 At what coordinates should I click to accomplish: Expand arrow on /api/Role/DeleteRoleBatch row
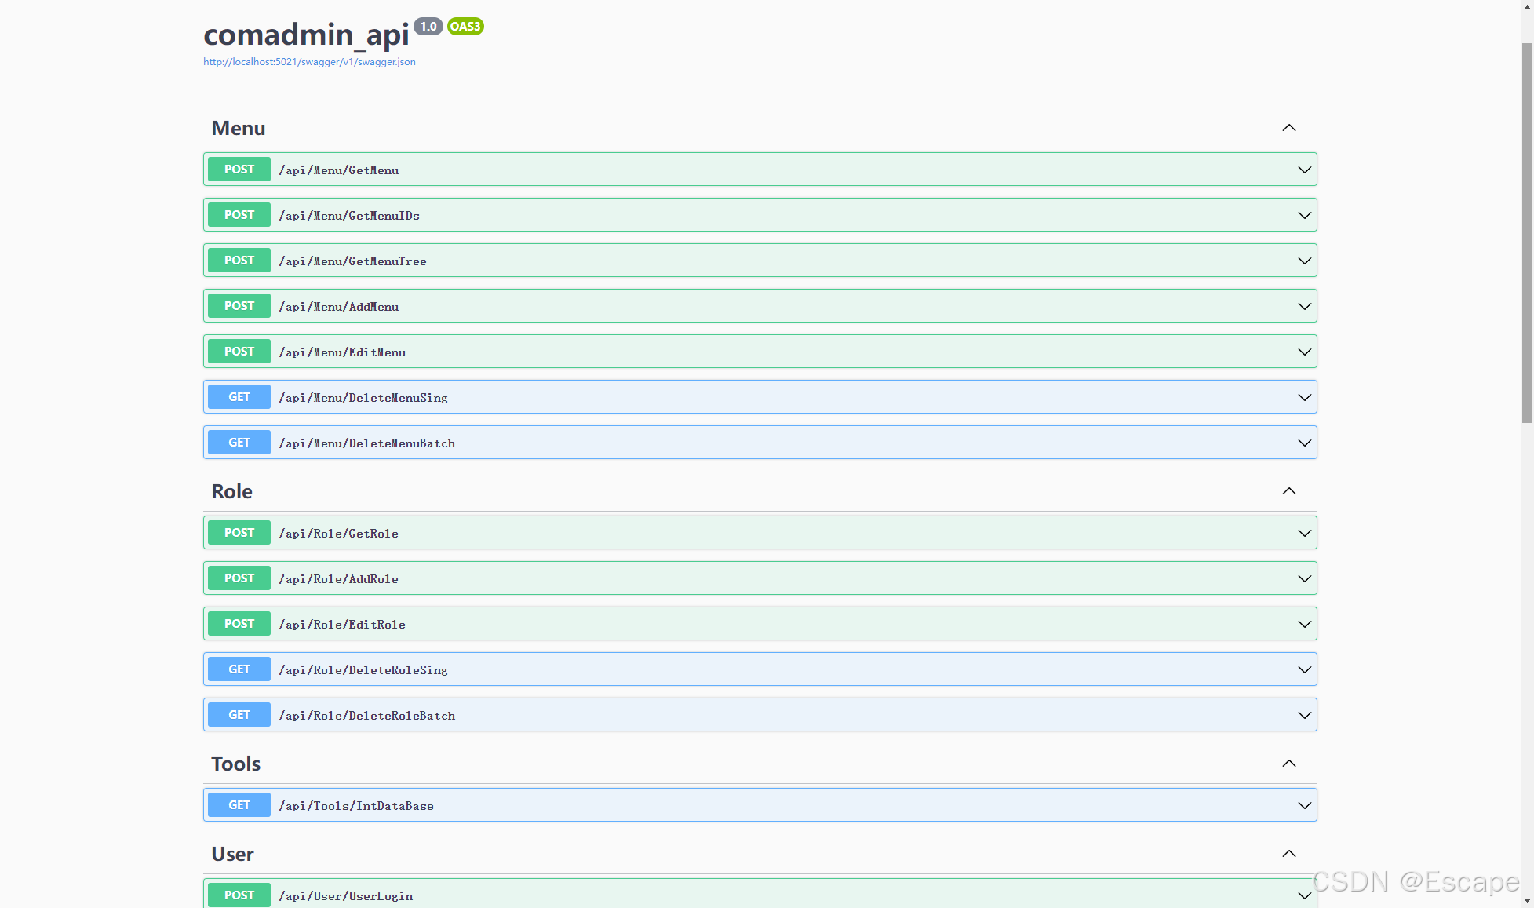(1304, 715)
